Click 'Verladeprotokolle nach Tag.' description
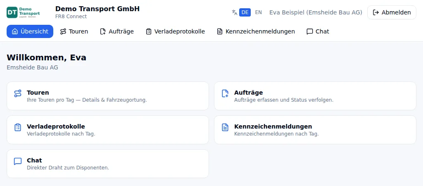423x186 pixels. (x=61, y=134)
